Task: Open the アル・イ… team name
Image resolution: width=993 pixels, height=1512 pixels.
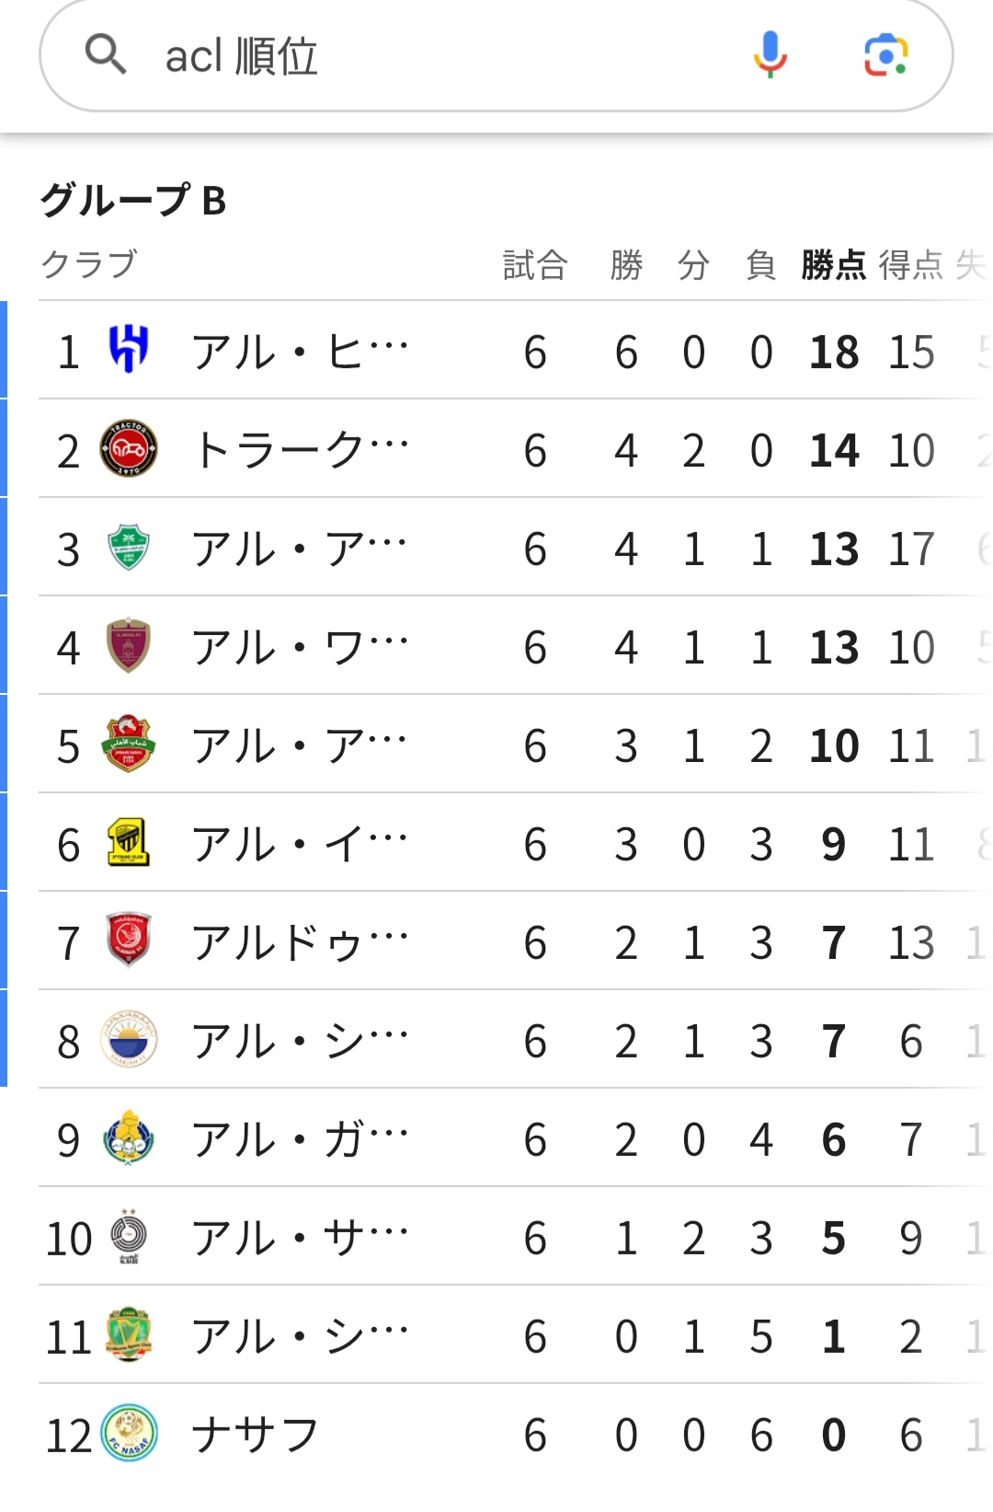Action: (300, 844)
